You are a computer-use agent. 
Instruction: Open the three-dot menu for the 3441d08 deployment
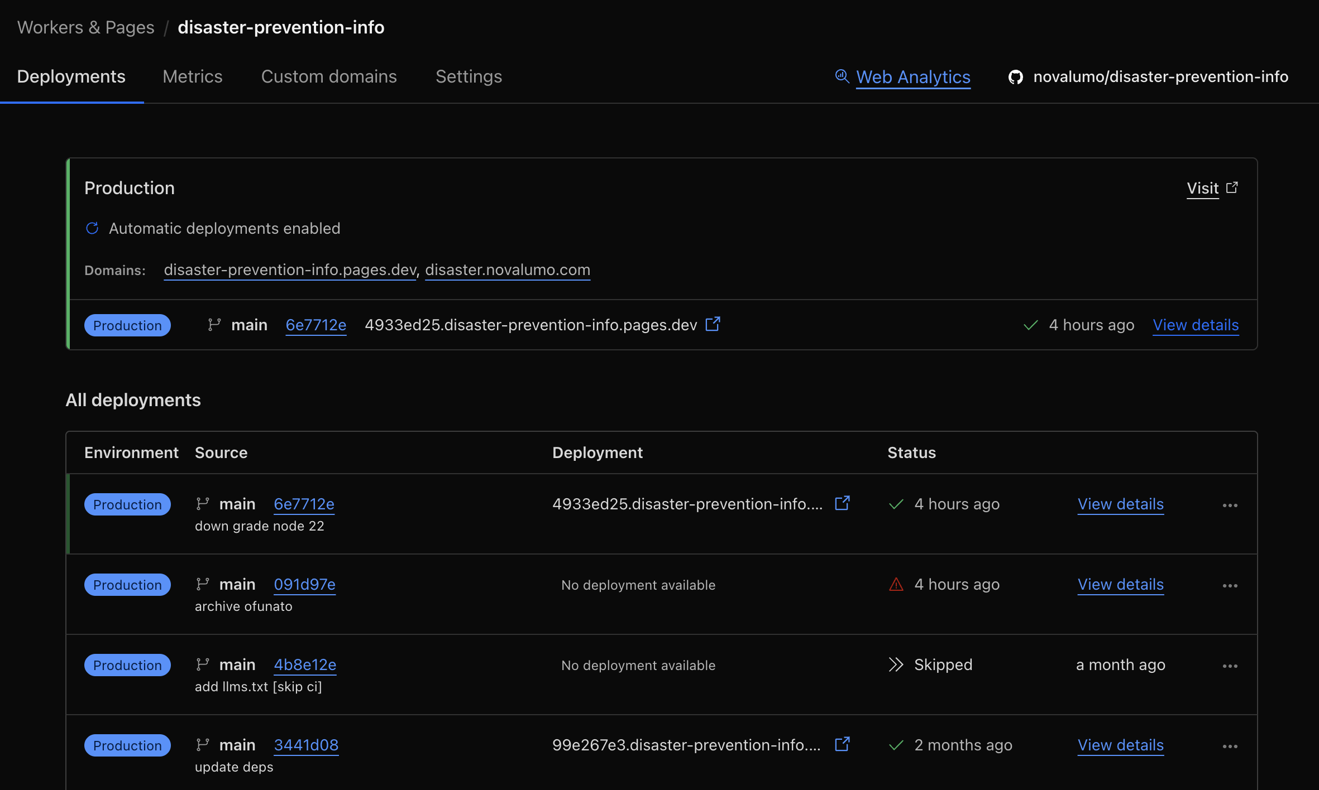pyautogui.click(x=1230, y=746)
